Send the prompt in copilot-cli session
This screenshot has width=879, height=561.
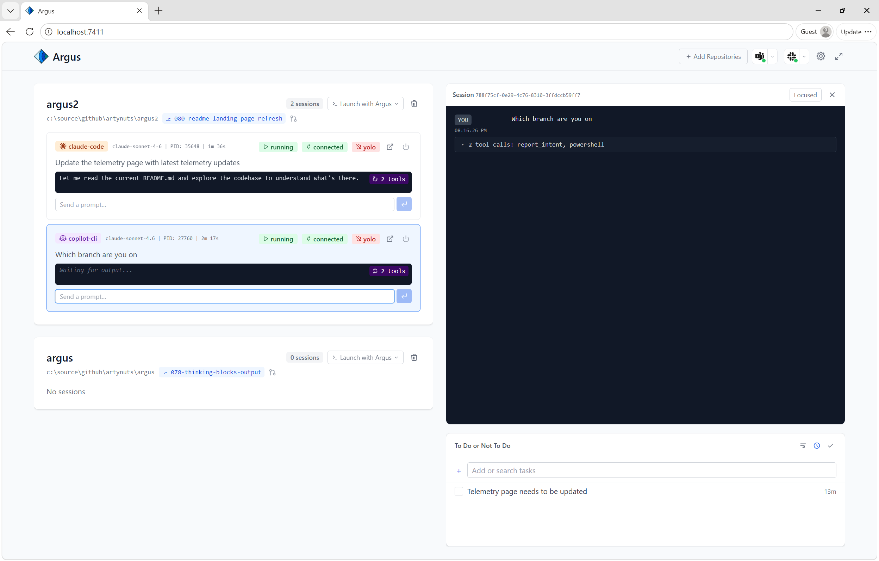(404, 297)
